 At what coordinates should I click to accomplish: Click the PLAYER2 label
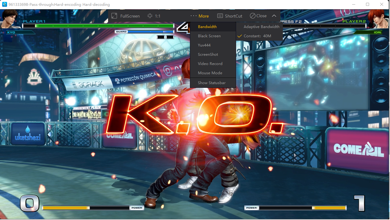point(354,21)
